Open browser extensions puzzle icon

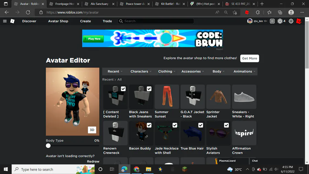coord(258,12)
